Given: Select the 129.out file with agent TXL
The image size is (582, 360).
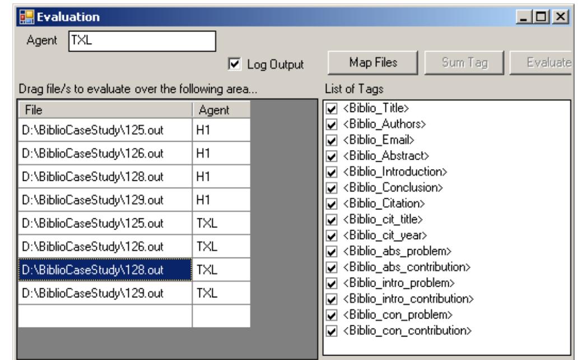Looking at the screenshot, I should tap(104, 294).
